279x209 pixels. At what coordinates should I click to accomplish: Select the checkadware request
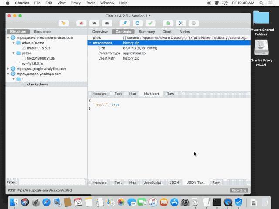pos(37,84)
